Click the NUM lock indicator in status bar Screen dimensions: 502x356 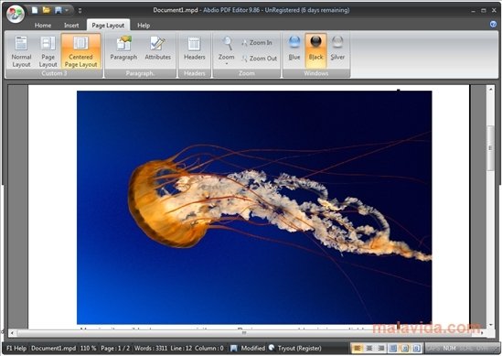click(x=449, y=348)
